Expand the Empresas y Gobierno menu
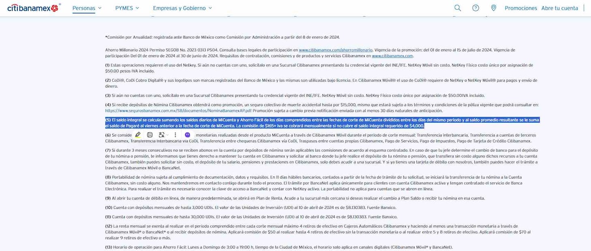Viewport: 591px width, 251px height. pyautogui.click(x=182, y=8)
